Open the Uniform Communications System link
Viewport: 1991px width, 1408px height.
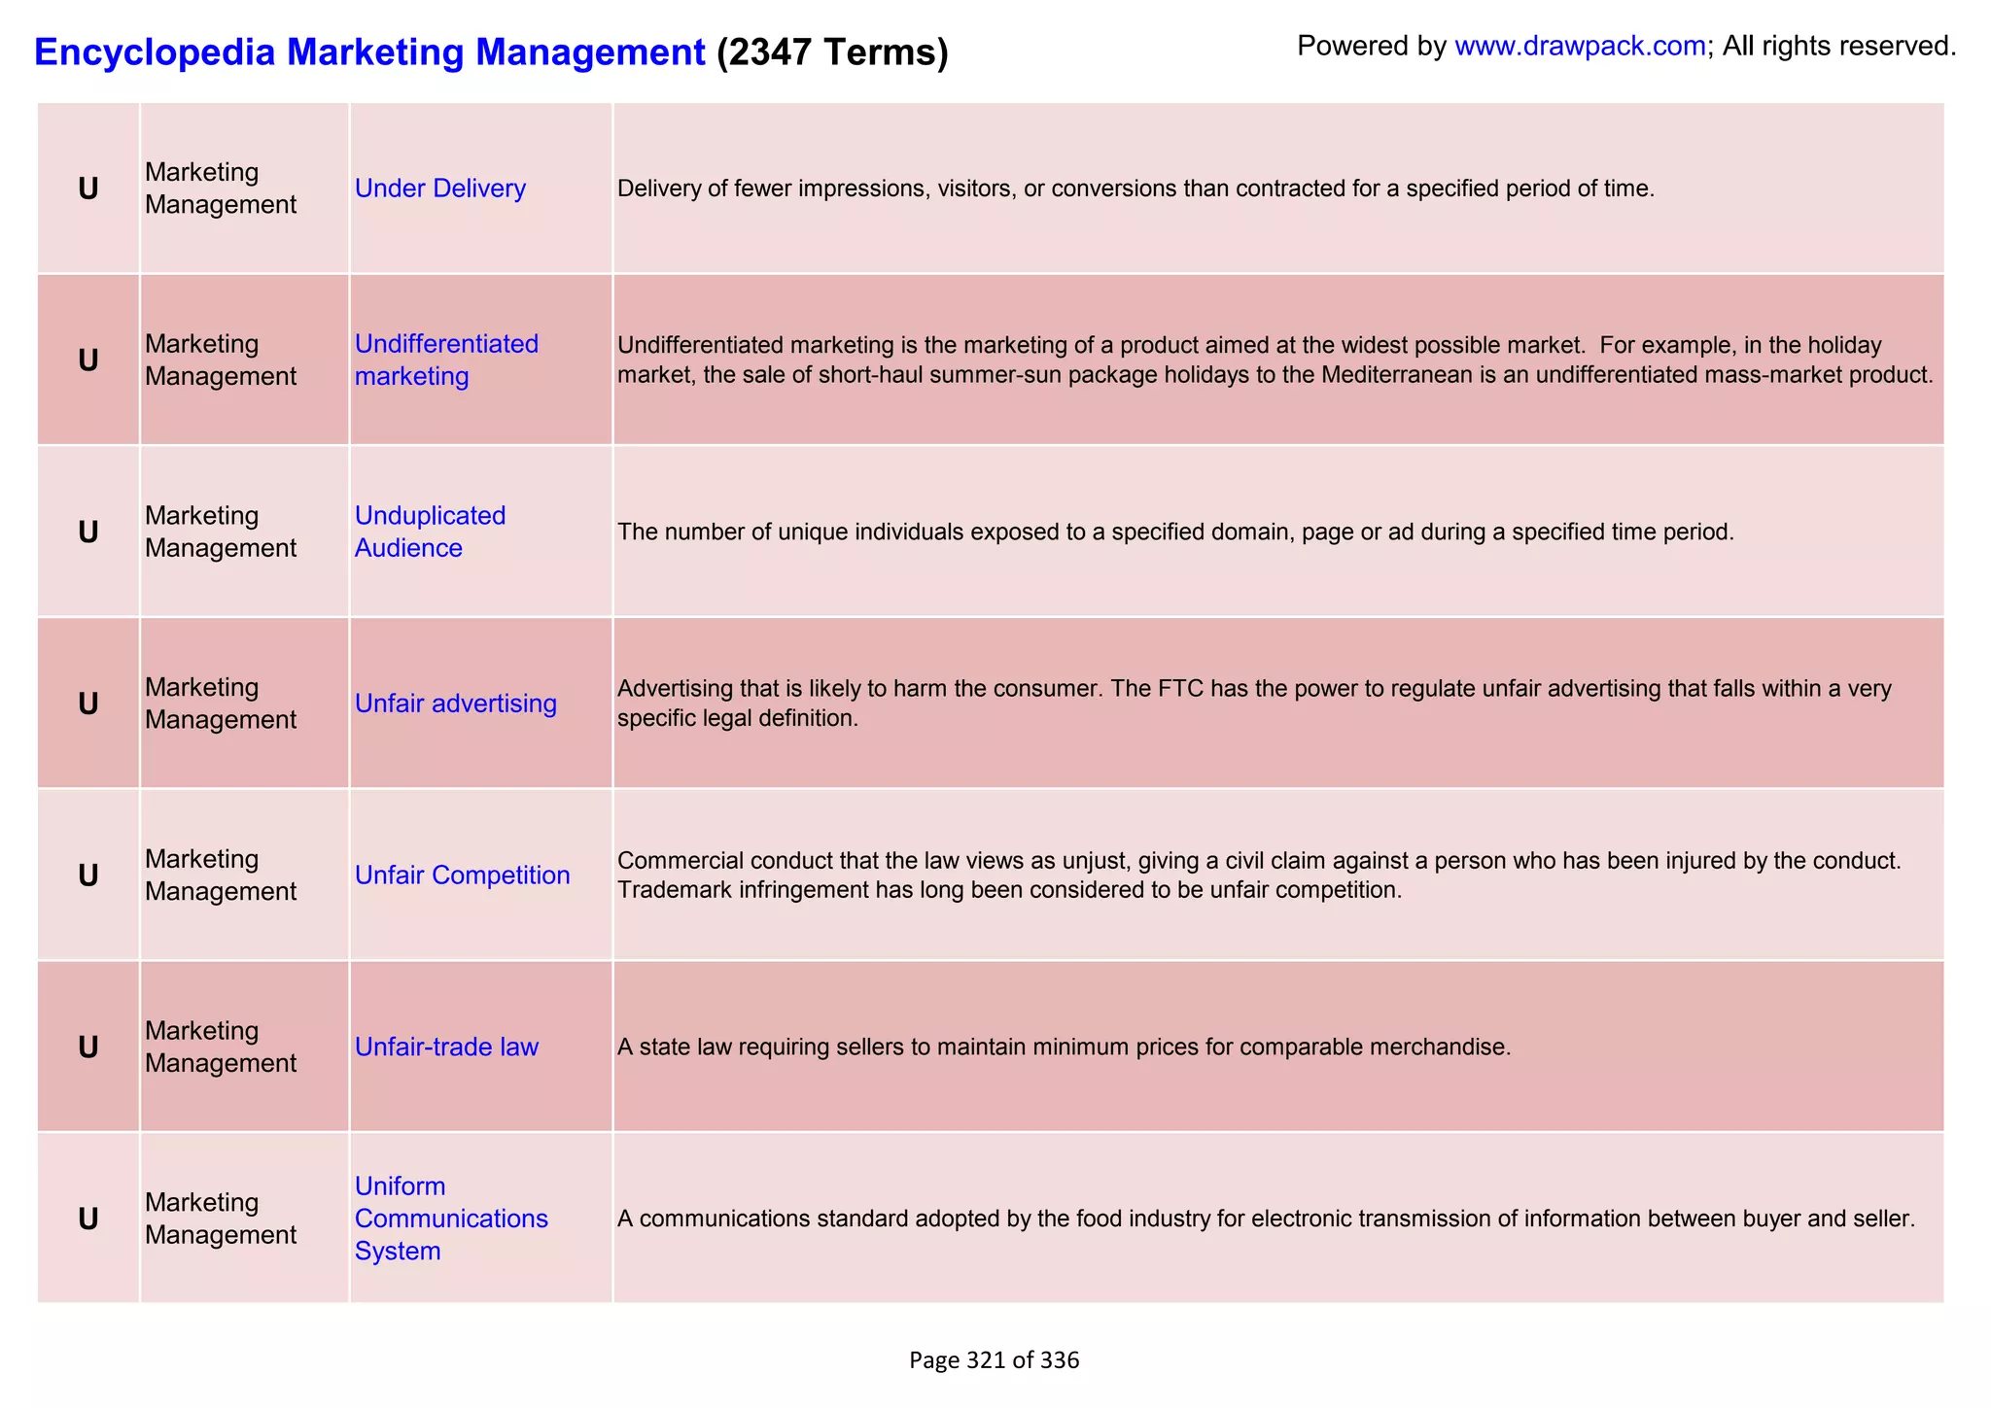[451, 1219]
